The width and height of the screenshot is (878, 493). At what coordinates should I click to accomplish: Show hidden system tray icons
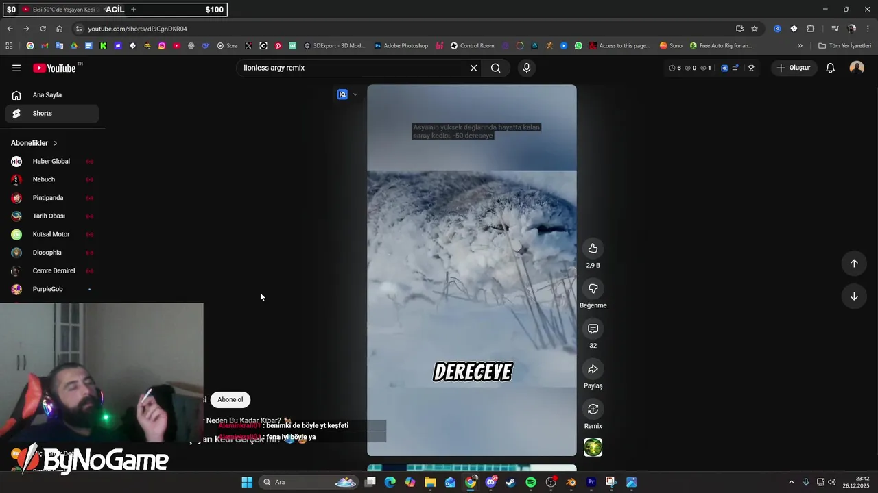coord(791,482)
